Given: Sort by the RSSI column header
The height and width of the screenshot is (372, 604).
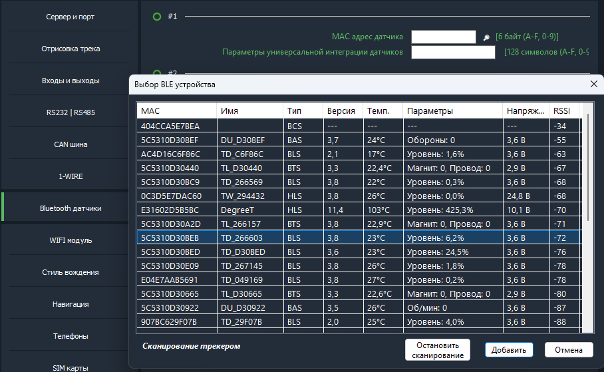Looking at the screenshot, I should (x=564, y=111).
